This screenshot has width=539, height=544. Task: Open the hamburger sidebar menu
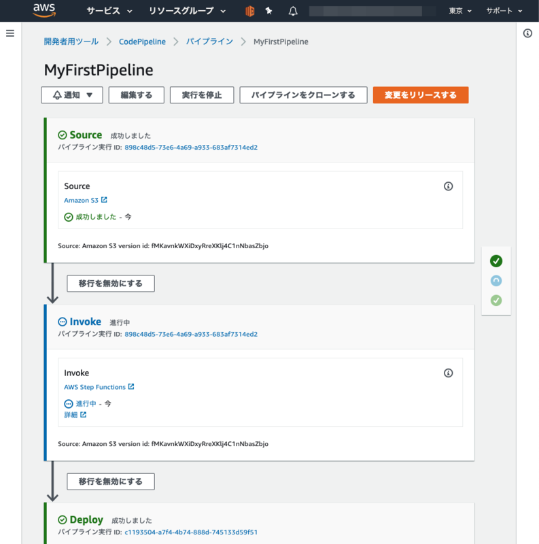pyautogui.click(x=10, y=33)
